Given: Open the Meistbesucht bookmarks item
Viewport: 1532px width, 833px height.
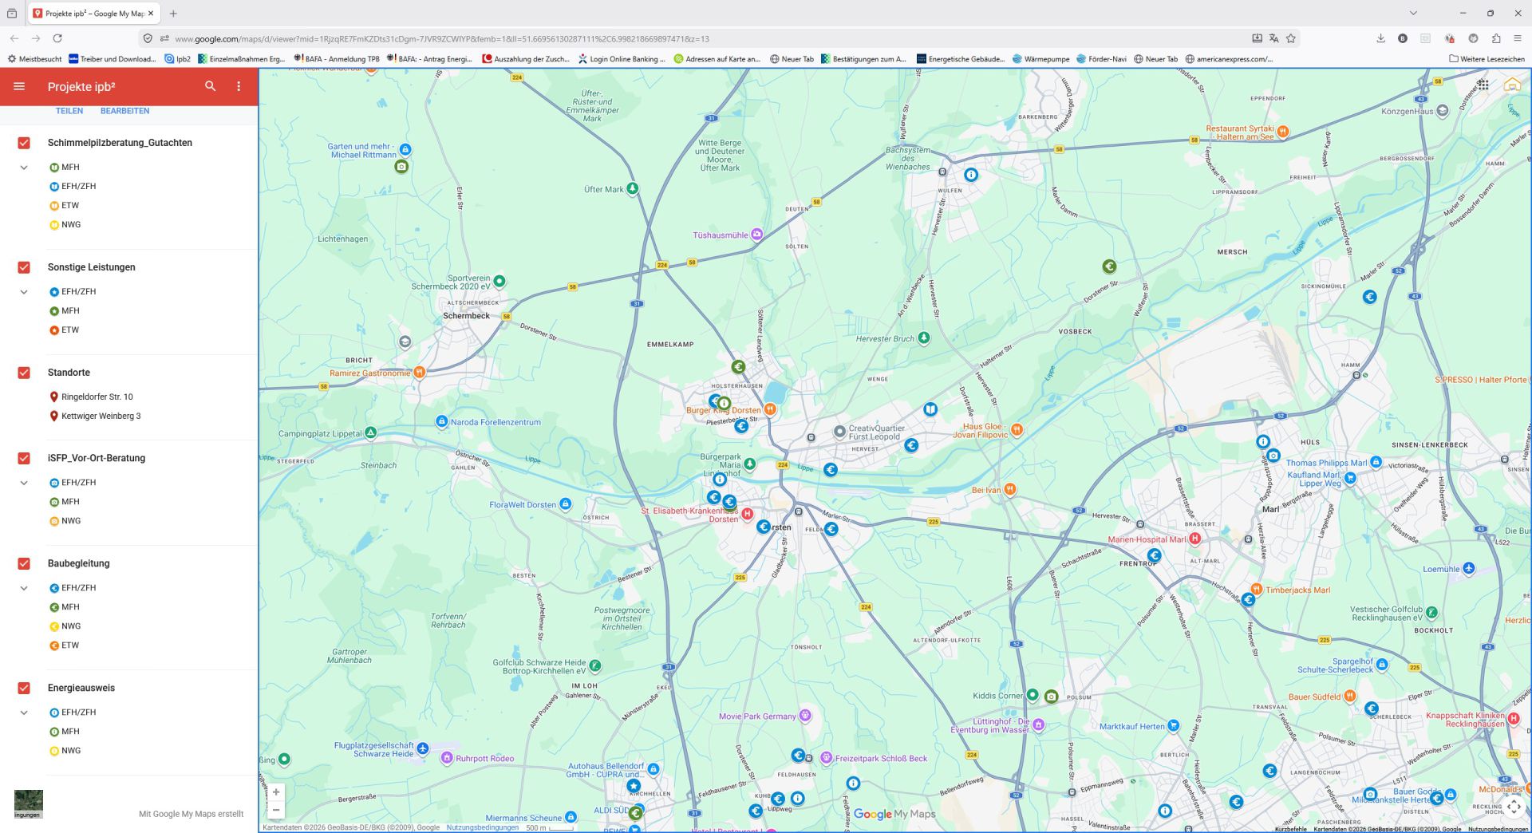Looking at the screenshot, I should [34, 59].
